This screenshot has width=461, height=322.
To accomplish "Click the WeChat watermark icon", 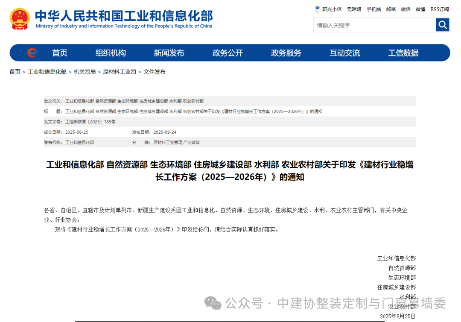I will tap(213, 303).
